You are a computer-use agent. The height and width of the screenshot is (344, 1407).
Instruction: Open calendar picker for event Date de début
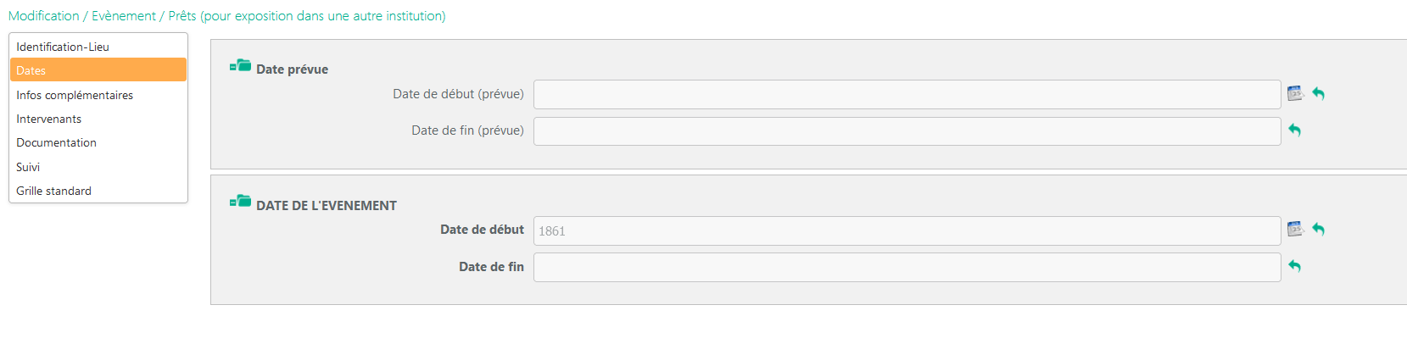[1294, 229]
